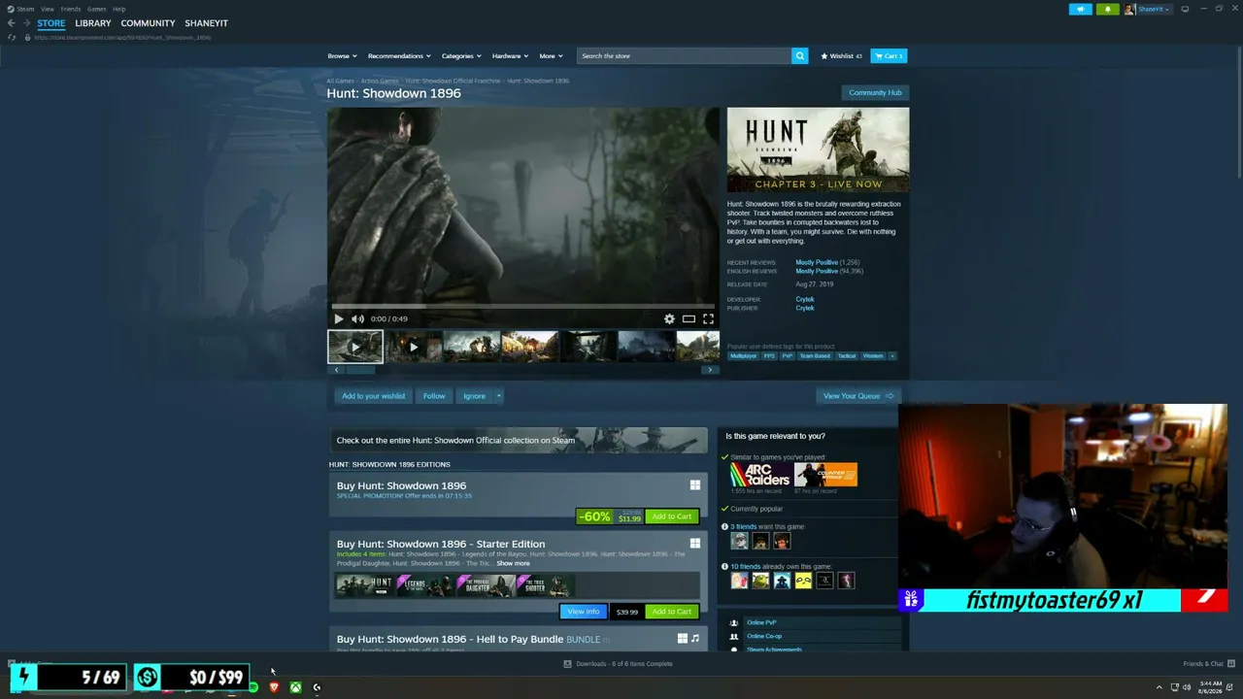1243x699 pixels.
Task: Click the Action Games breadcrumb link
Action: (380, 81)
